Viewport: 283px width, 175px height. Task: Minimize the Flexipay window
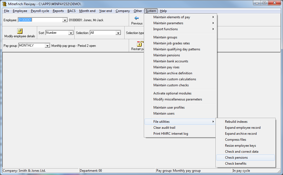(257, 3)
